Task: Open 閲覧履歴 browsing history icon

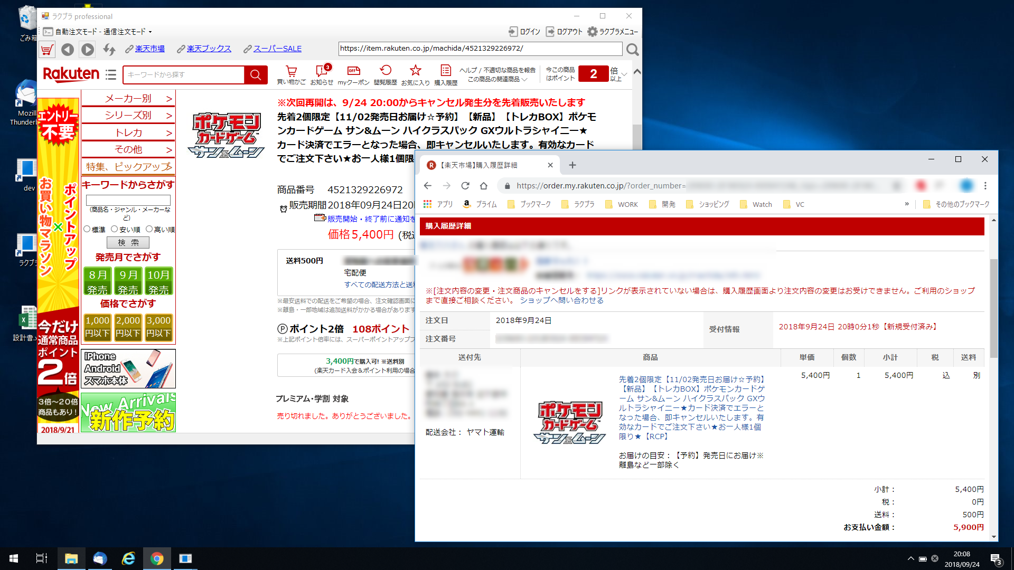Action: 385,75
